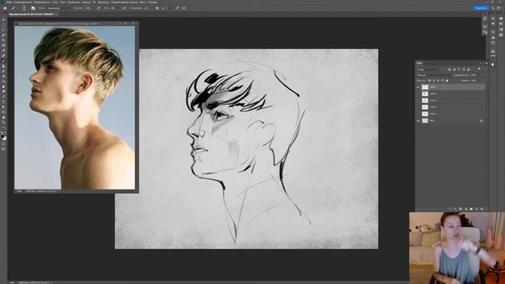Click the search magnifier at top right
This screenshot has height=284, width=505.
coord(492,8)
